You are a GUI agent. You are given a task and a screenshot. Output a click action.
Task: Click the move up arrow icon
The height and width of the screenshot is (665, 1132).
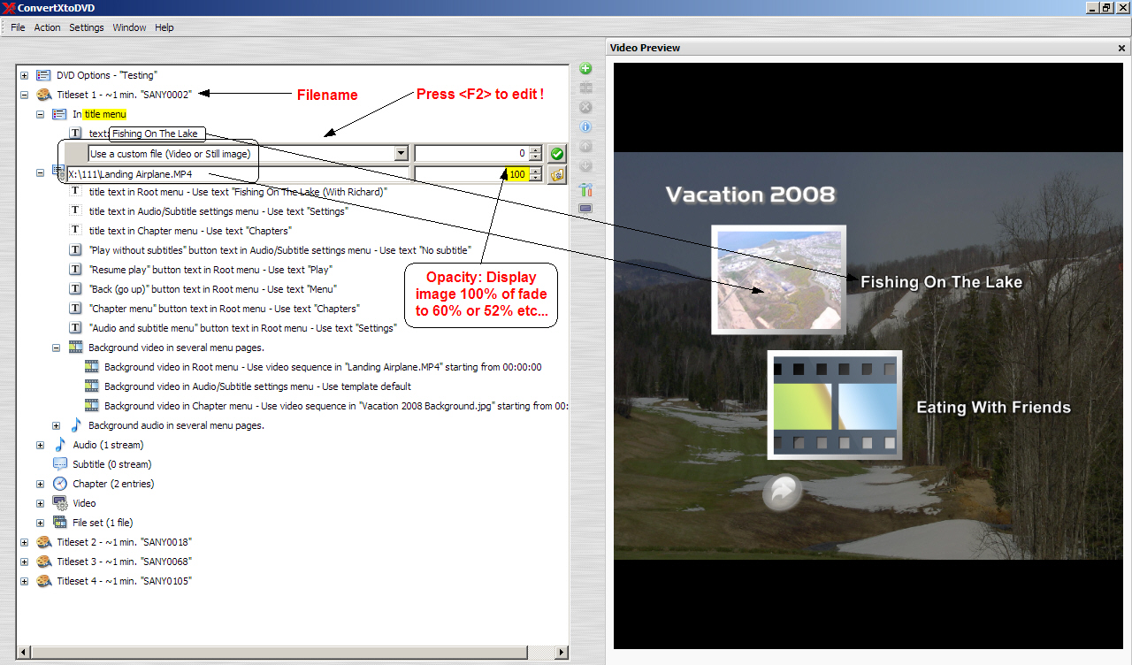pos(585,147)
